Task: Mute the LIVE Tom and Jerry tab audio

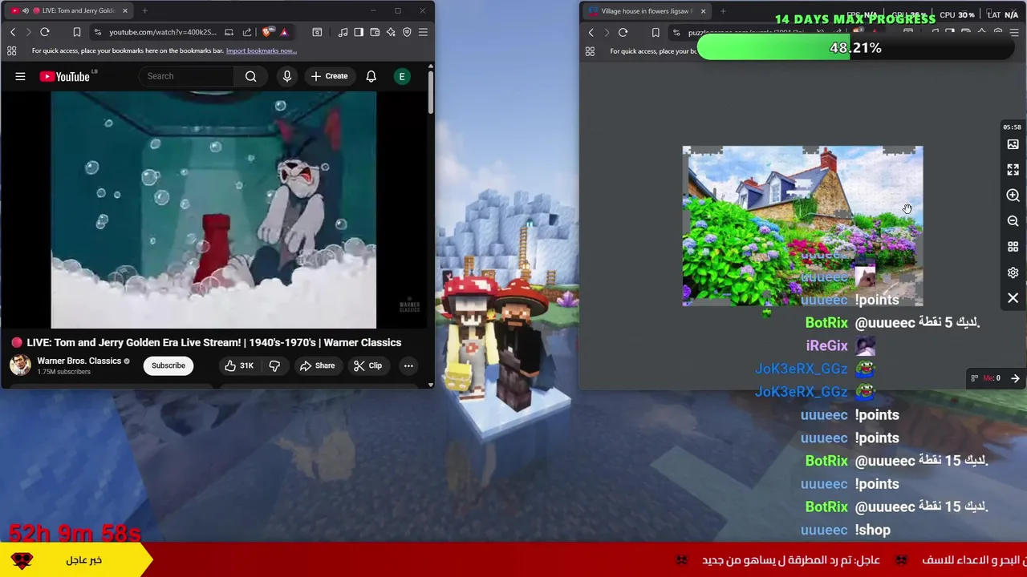Action: tap(25, 10)
